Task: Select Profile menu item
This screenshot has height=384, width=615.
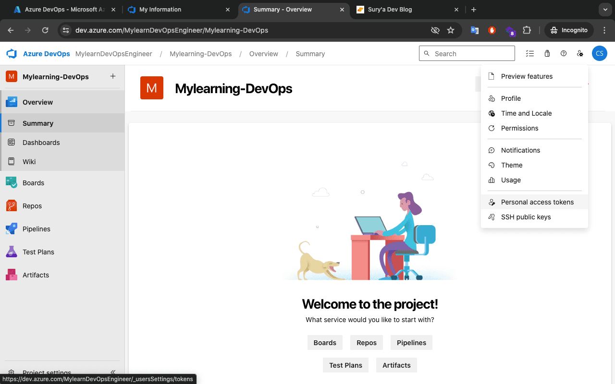Action: coord(534,98)
